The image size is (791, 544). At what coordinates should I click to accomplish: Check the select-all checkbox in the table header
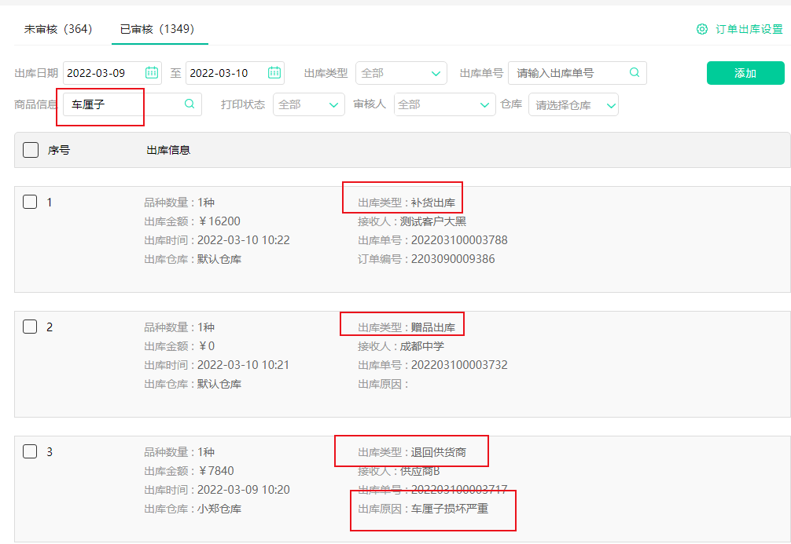pos(30,149)
